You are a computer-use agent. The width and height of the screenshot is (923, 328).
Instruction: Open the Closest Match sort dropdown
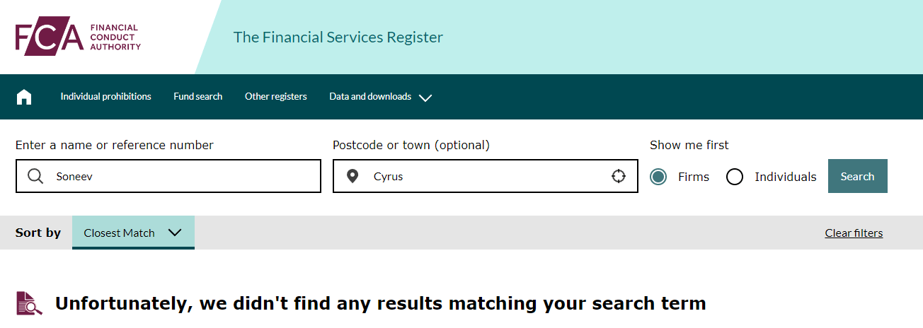coord(133,233)
